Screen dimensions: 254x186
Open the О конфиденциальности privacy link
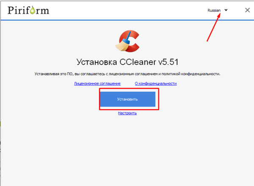click(156, 83)
